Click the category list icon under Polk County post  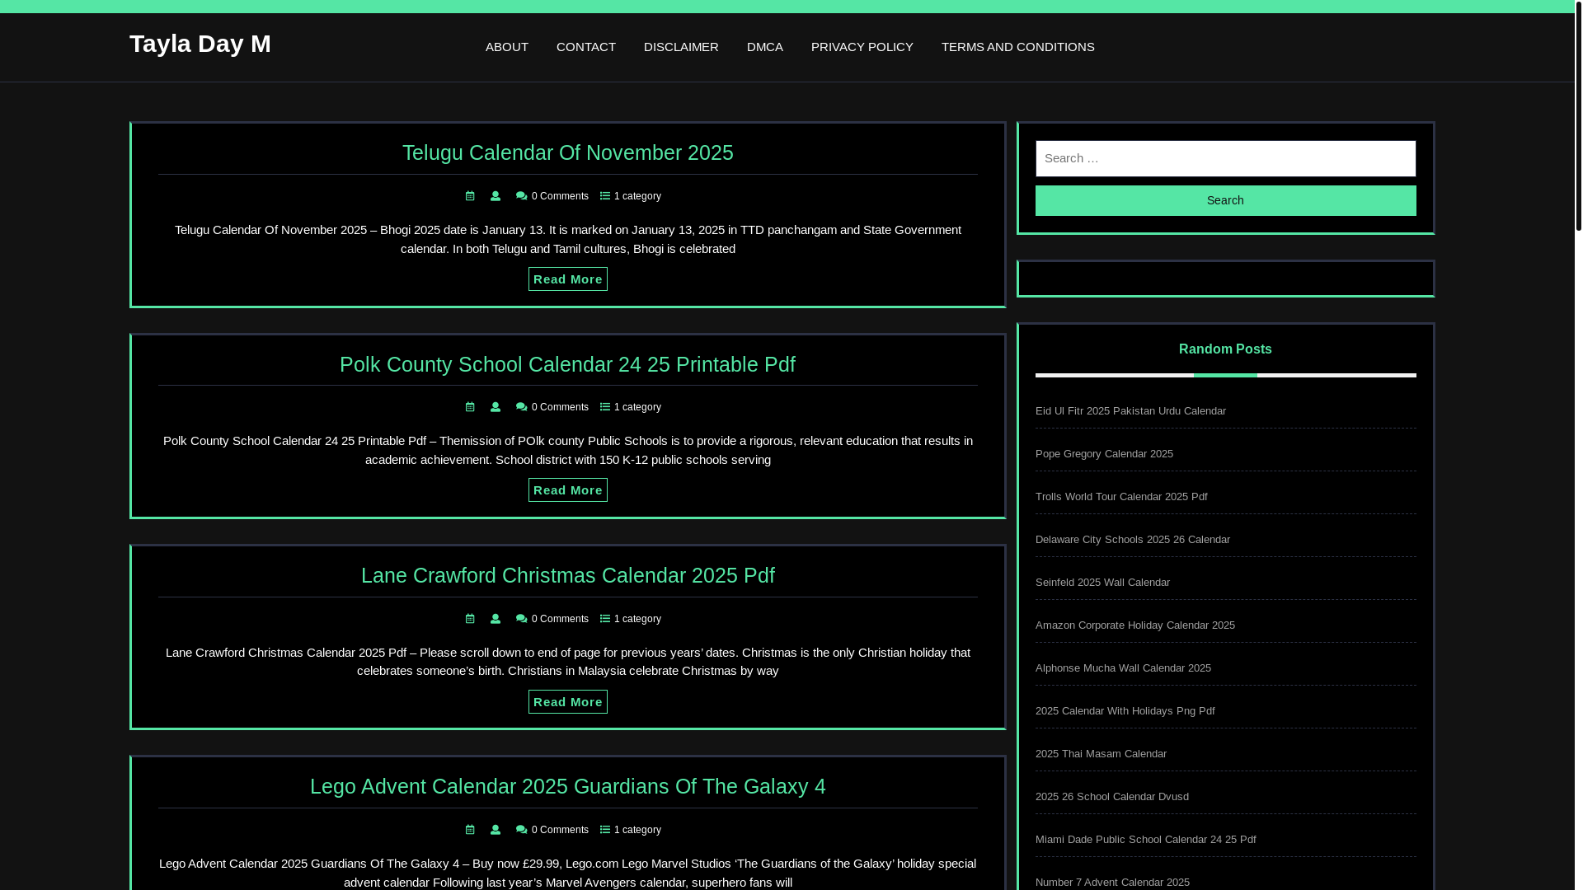605,407
